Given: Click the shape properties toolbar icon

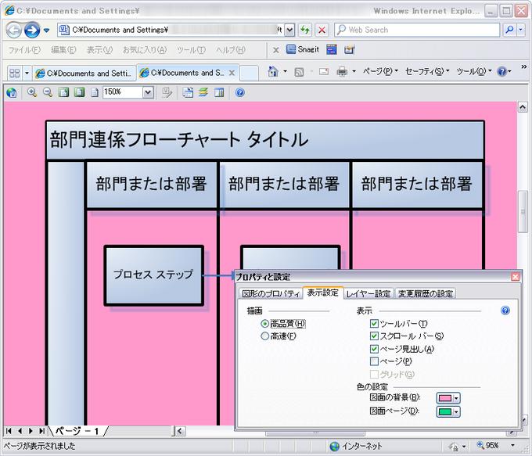Looking at the screenshot, I should click(x=188, y=92).
